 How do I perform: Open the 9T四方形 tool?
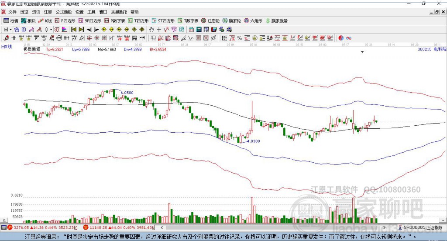click(x=163, y=21)
